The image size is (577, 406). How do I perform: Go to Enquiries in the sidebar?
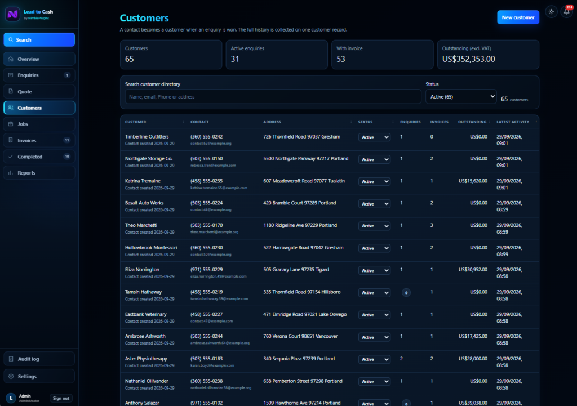(x=39, y=75)
